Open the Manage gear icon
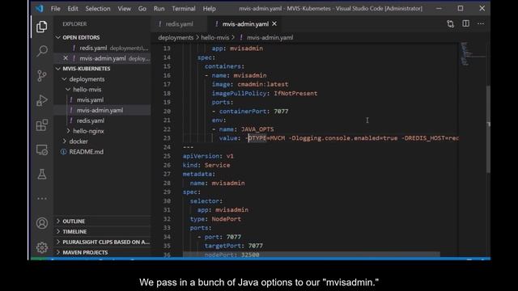 click(x=41, y=247)
